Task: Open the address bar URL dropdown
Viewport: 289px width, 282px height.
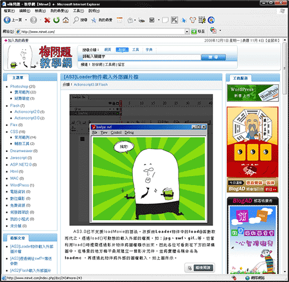Action: (x=187, y=32)
